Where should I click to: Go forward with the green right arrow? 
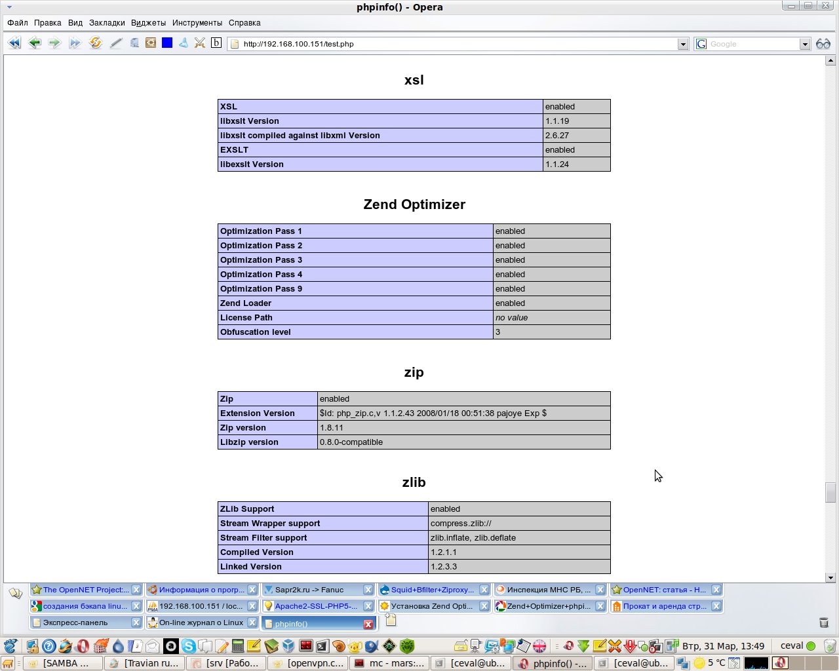coord(54,43)
